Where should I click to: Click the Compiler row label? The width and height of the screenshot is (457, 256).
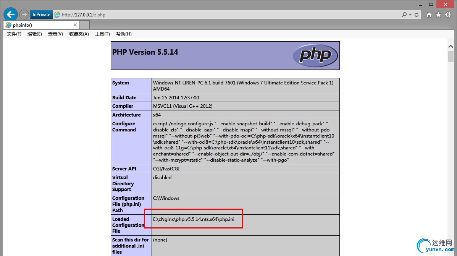[x=123, y=106]
